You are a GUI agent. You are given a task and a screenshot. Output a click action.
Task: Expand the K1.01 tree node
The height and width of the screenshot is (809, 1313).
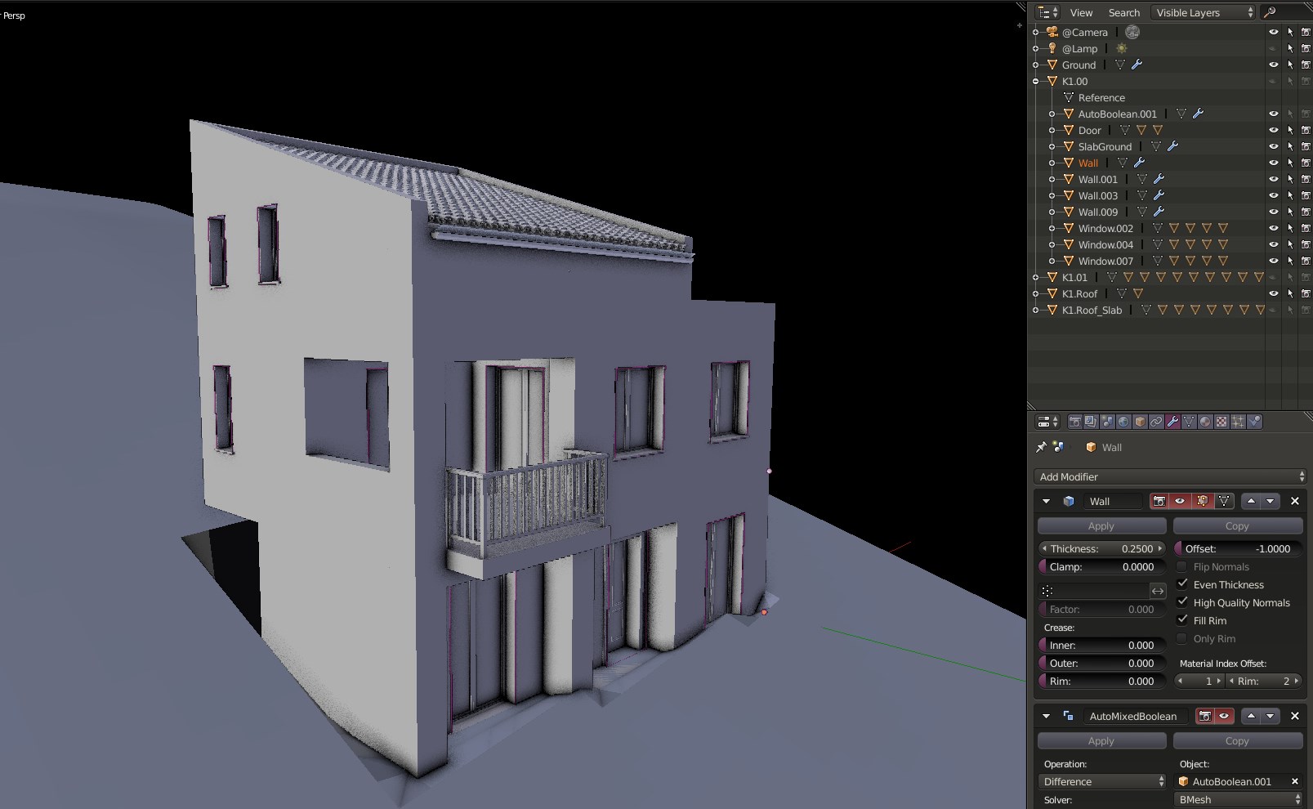click(x=1036, y=277)
